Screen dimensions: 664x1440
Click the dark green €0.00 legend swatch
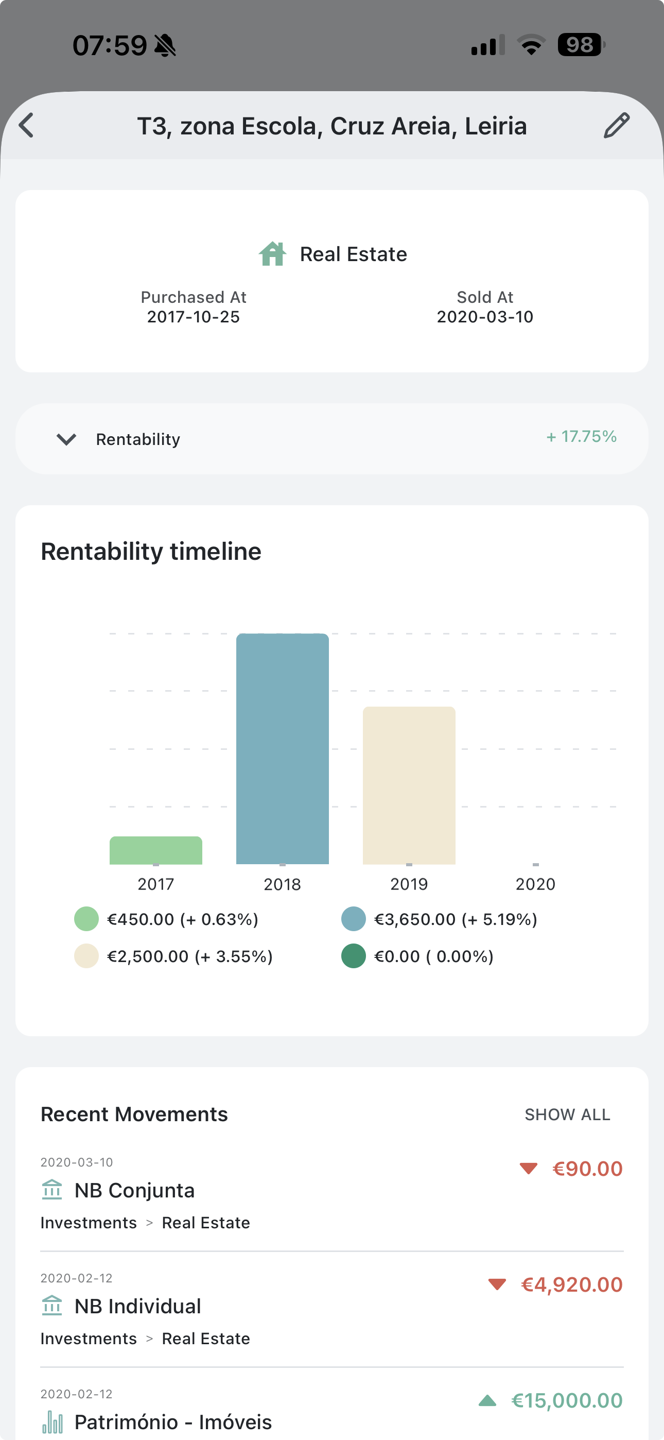point(353,956)
